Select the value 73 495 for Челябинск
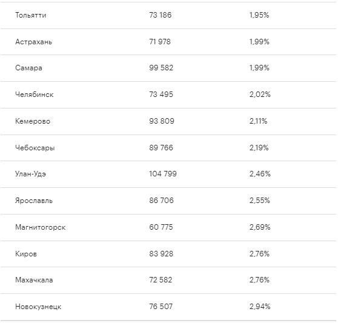Screen dimensions: 338x323 [x=161, y=95]
